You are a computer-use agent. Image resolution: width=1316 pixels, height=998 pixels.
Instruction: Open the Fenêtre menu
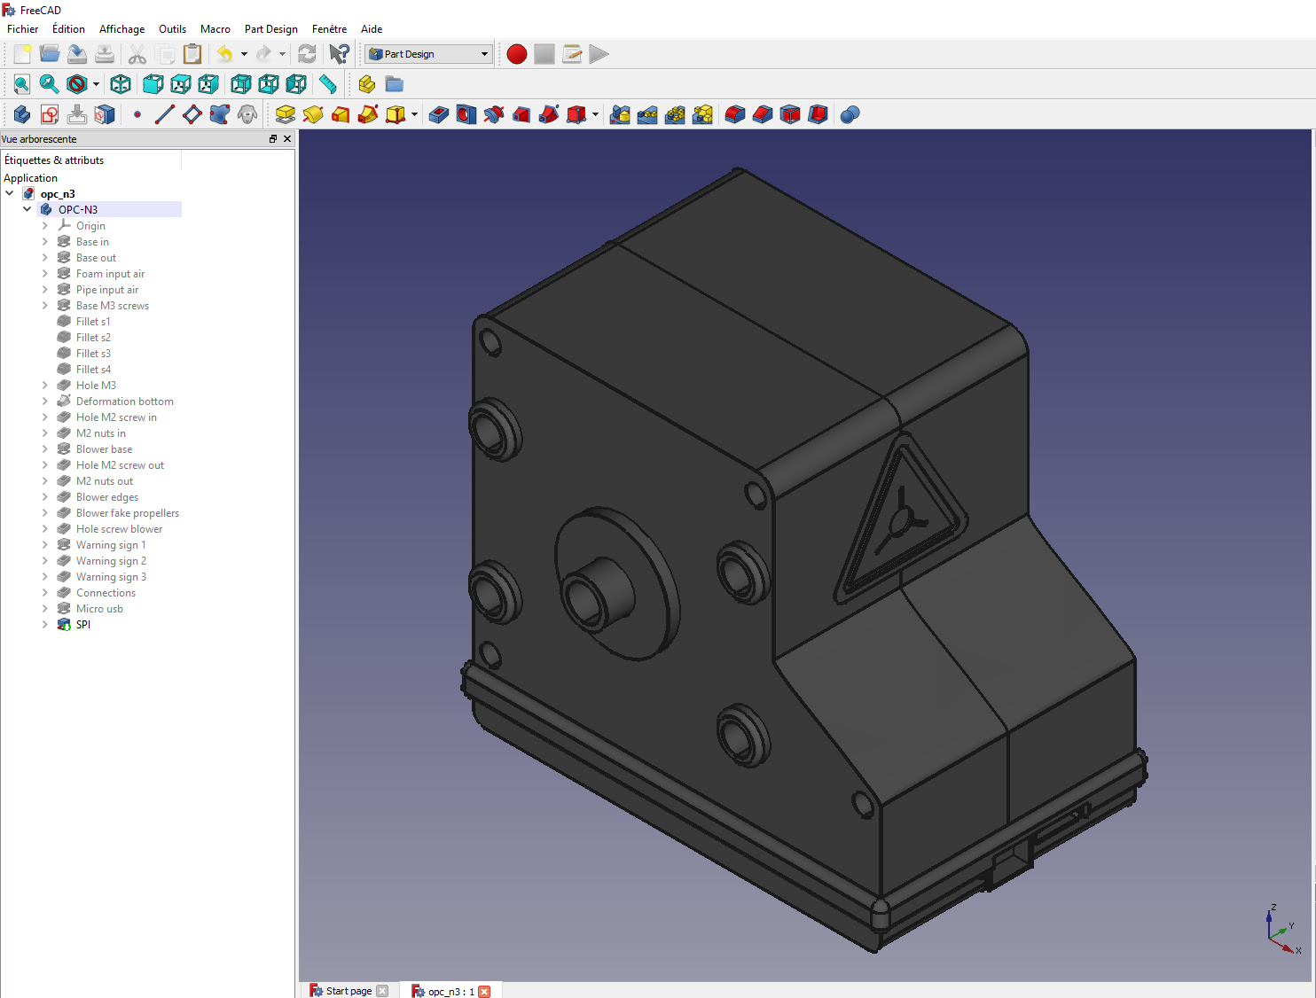(x=329, y=29)
